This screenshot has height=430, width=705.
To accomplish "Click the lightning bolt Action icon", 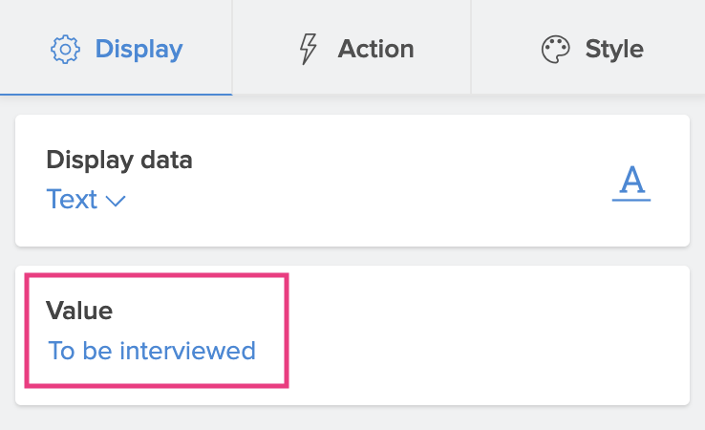I will (x=308, y=49).
